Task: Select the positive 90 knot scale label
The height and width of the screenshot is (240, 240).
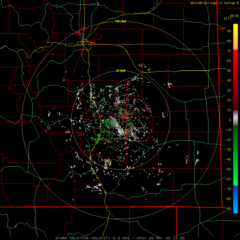Action: [x=229, y=31]
